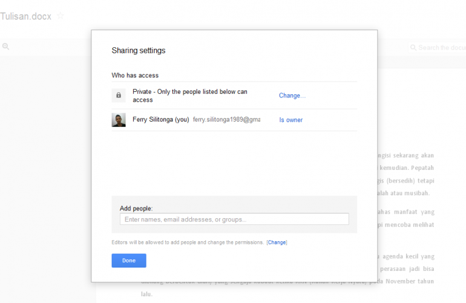Click the ferry.silitonga1989 email address text
Screen dimensions: 466x303
[x=226, y=119]
